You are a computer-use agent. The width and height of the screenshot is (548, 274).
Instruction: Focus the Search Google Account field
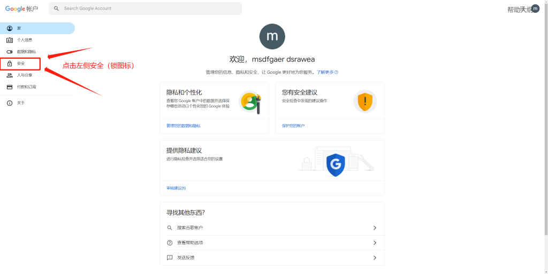[146, 9]
